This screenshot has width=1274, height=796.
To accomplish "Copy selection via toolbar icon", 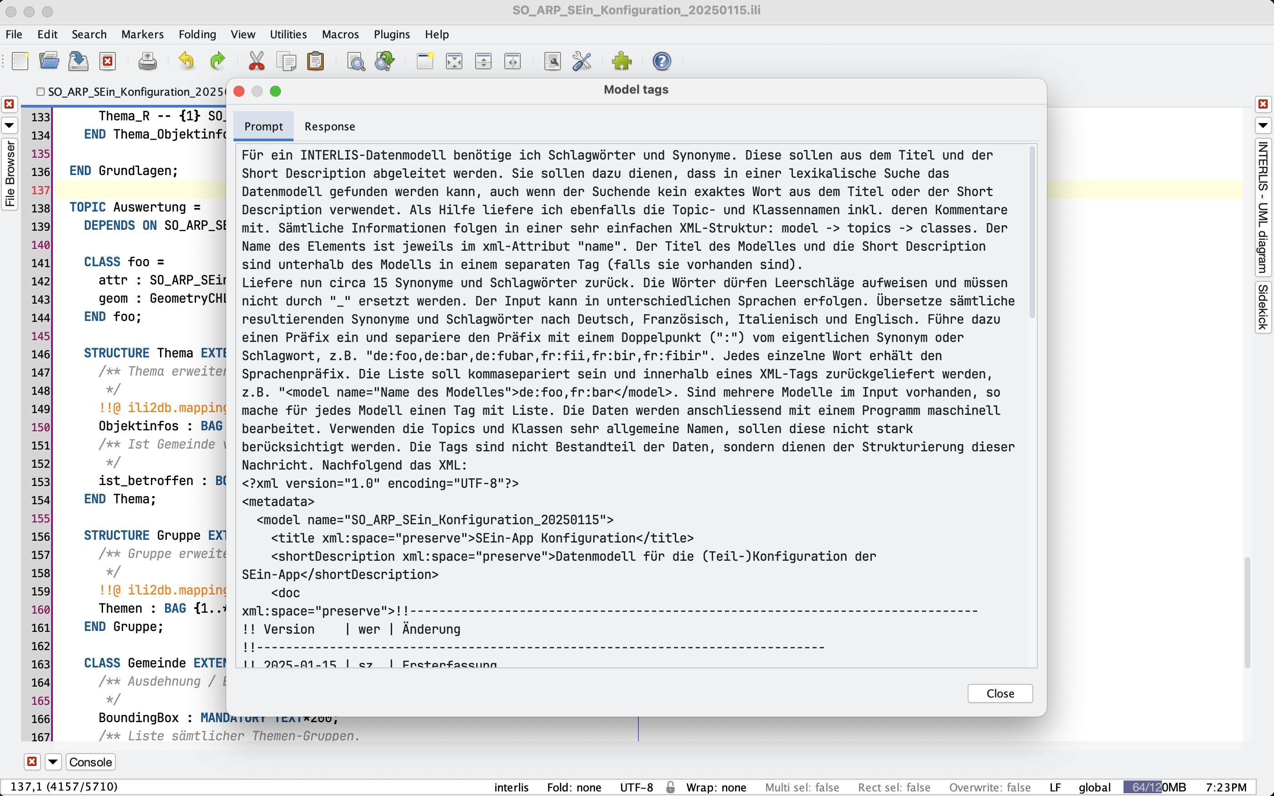I will (286, 61).
